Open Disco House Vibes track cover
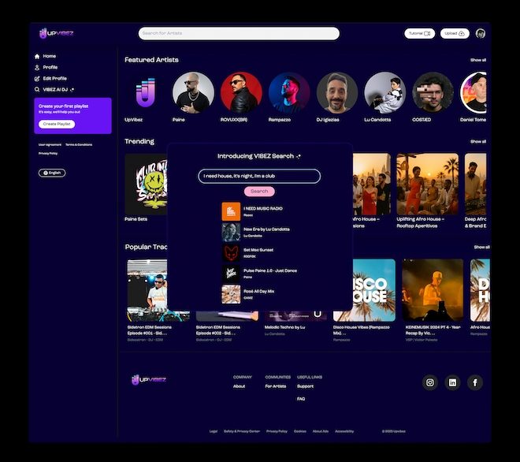Viewport: 520px width, 462px height. coord(374,290)
